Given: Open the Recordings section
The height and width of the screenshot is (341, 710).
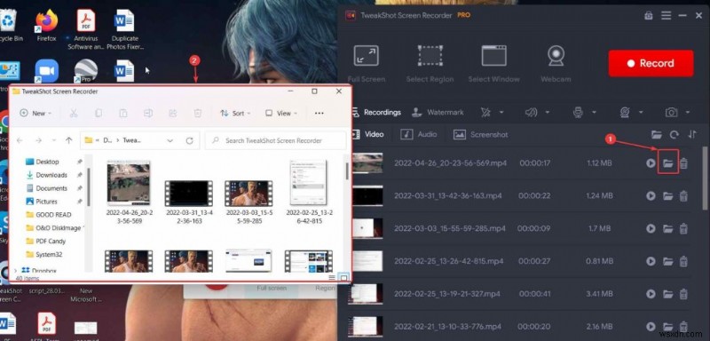Looking at the screenshot, I should (376, 112).
